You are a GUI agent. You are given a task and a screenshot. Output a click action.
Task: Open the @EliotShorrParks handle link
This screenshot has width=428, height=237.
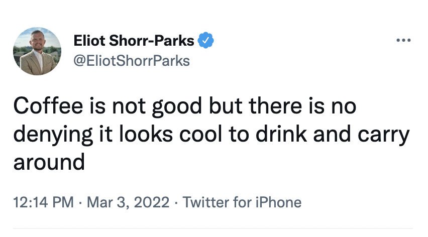[x=132, y=61]
